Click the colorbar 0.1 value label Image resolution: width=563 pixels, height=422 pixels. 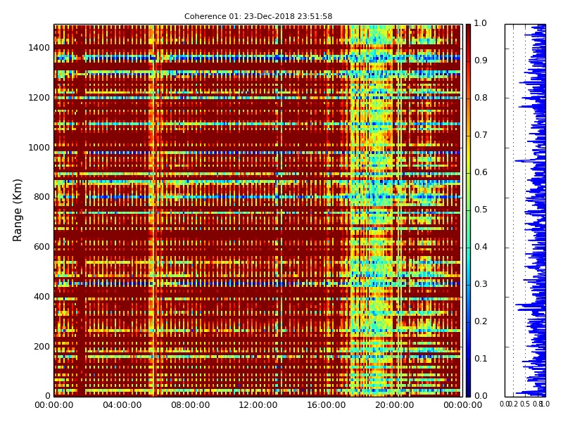480,359
